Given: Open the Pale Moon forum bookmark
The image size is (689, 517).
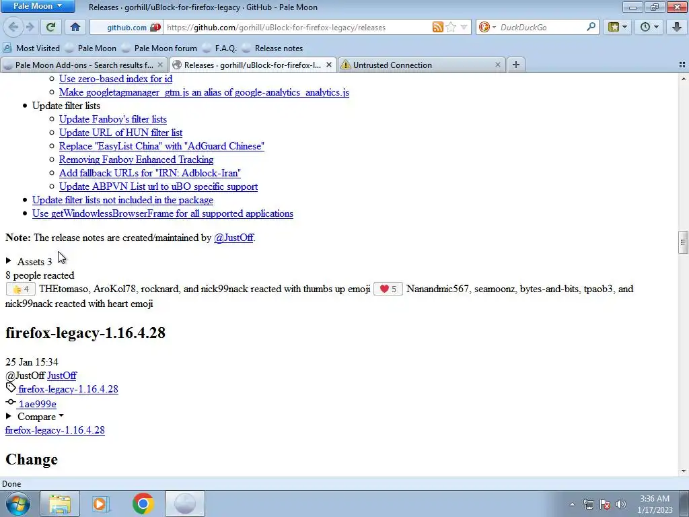Looking at the screenshot, I should click(159, 48).
